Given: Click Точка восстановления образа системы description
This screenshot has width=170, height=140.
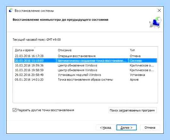Looking at the screenshot, I should pos(85,80).
